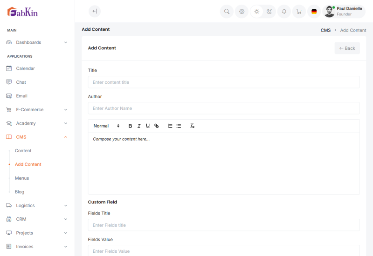Screen dimensions: 373x256
Task: Click the Back button
Action: [x=347, y=48]
